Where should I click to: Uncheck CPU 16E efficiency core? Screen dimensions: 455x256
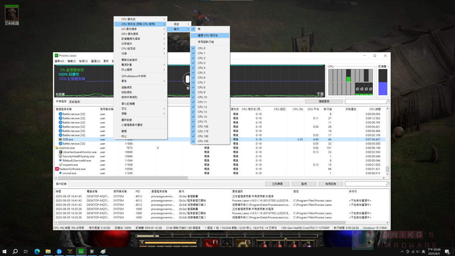pos(210,126)
